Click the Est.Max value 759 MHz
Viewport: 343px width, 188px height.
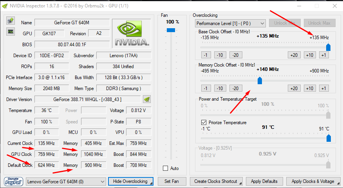point(139,143)
